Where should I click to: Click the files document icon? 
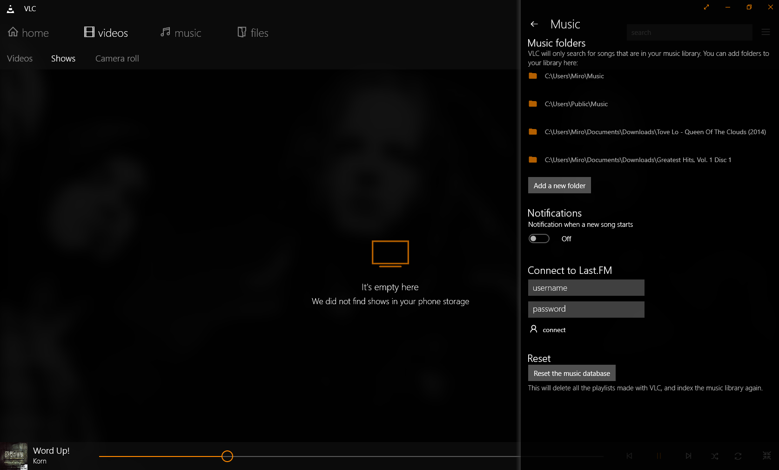point(242,32)
